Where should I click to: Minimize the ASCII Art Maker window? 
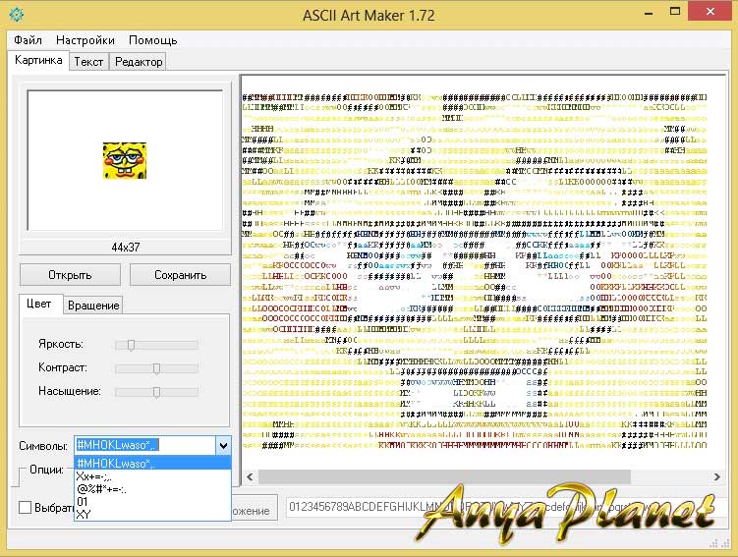[x=649, y=13]
